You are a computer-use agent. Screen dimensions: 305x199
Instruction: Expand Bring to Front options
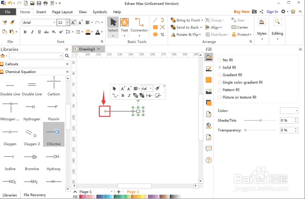(202, 20)
